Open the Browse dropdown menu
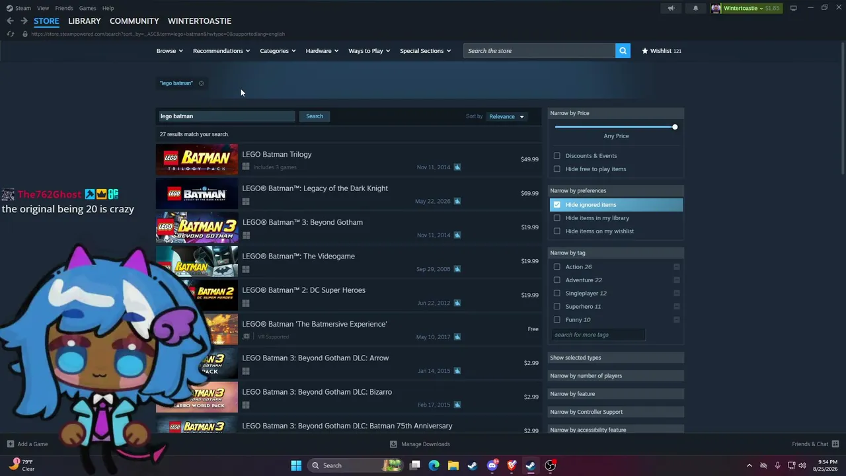Screen dimensions: 846x476 [170, 51]
